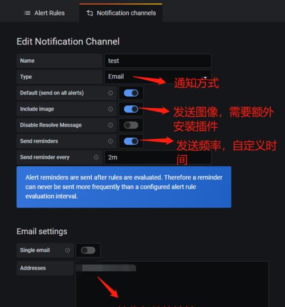Click the Alert Rules list icon
Image resolution: width=285 pixels, height=307 pixels.
(x=27, y=13)
